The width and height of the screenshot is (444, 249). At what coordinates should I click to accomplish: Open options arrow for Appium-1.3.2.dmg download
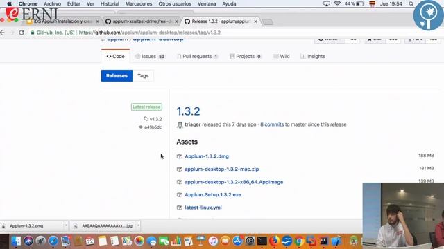click(66, 225)
